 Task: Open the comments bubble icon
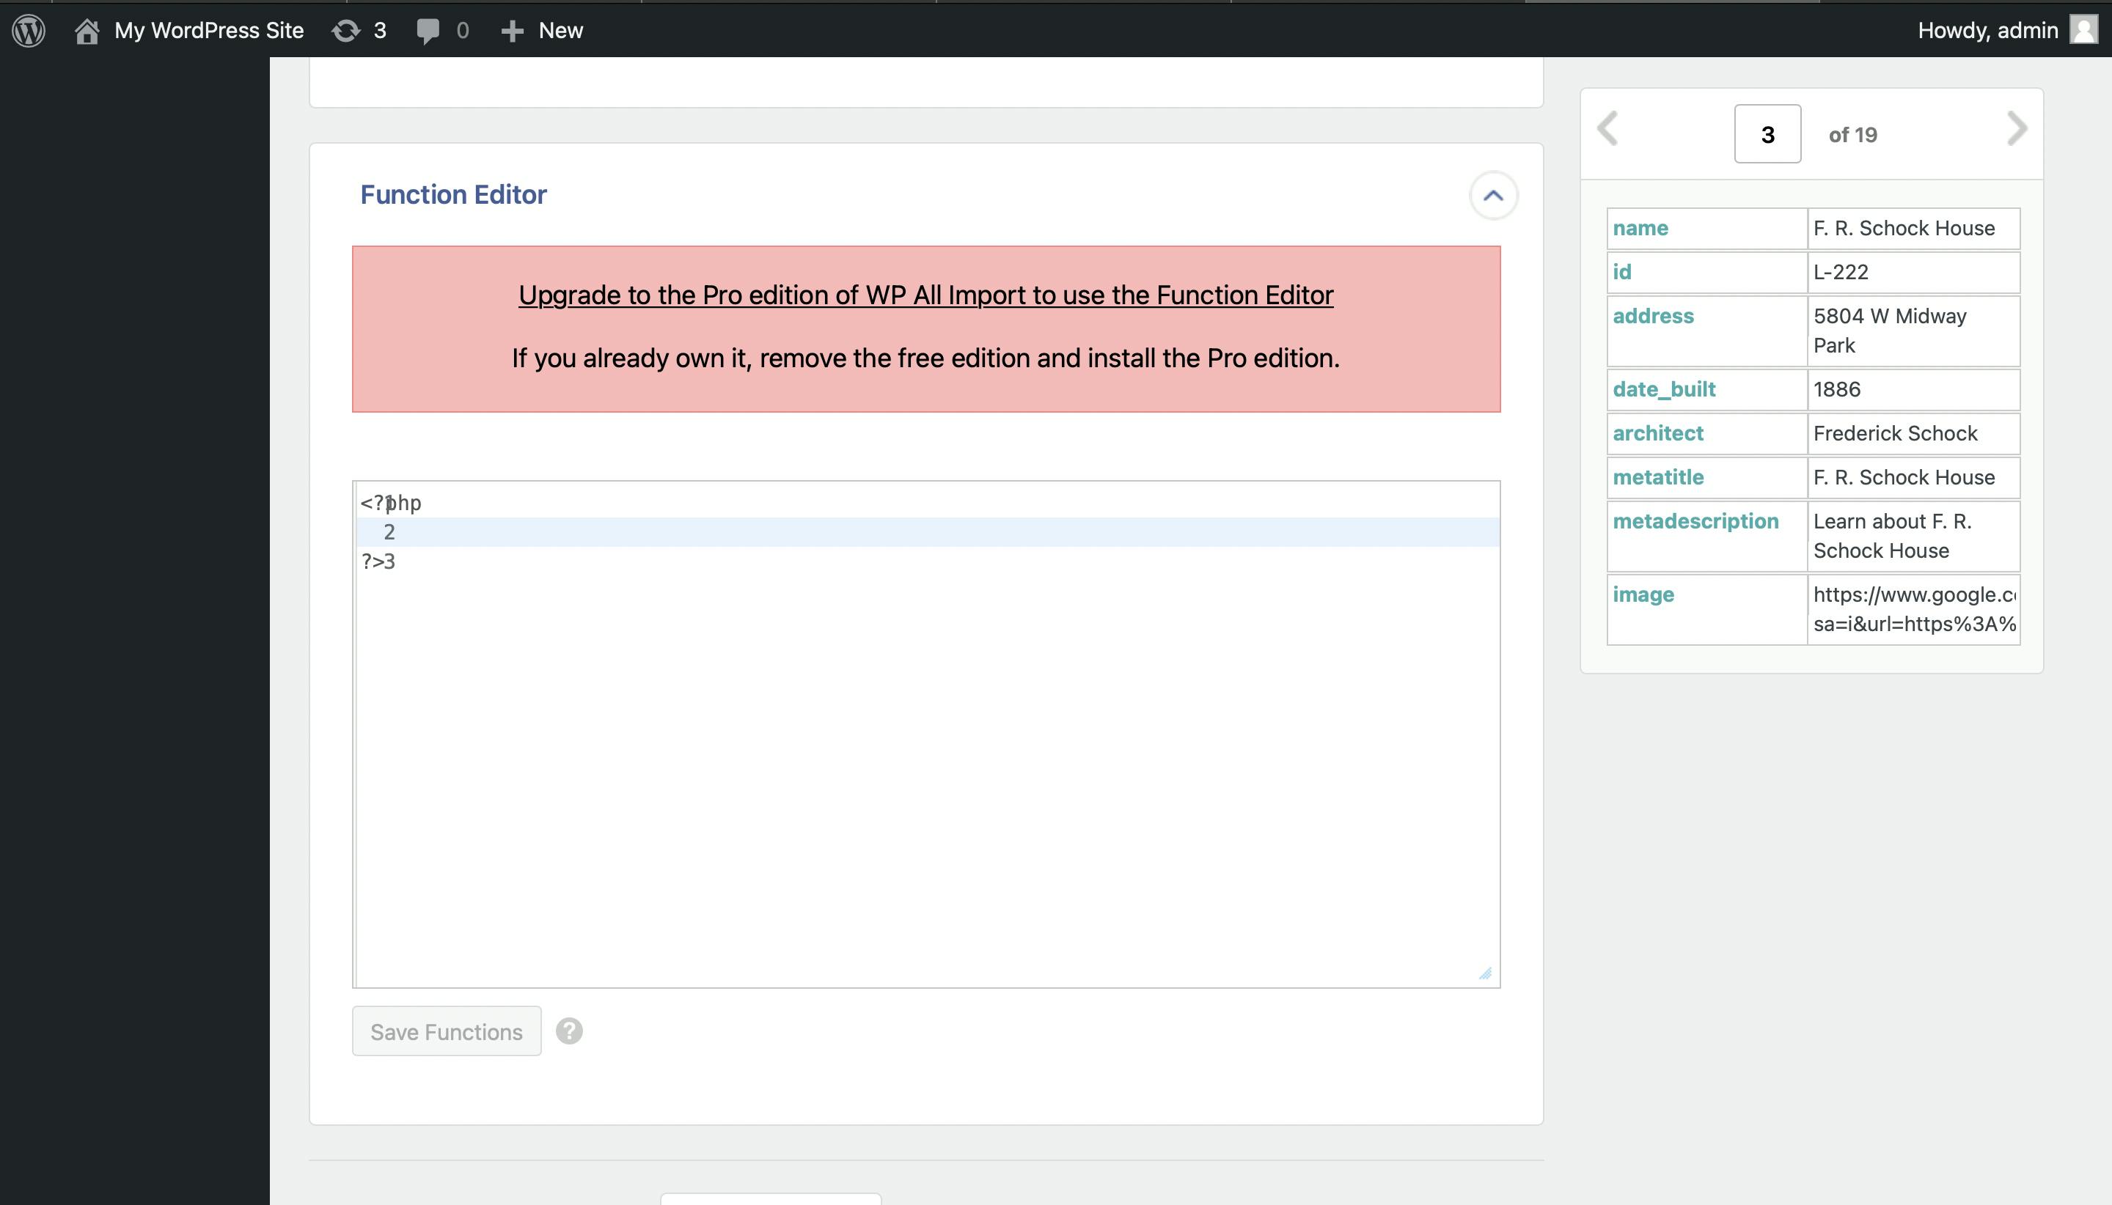[428, 32]
